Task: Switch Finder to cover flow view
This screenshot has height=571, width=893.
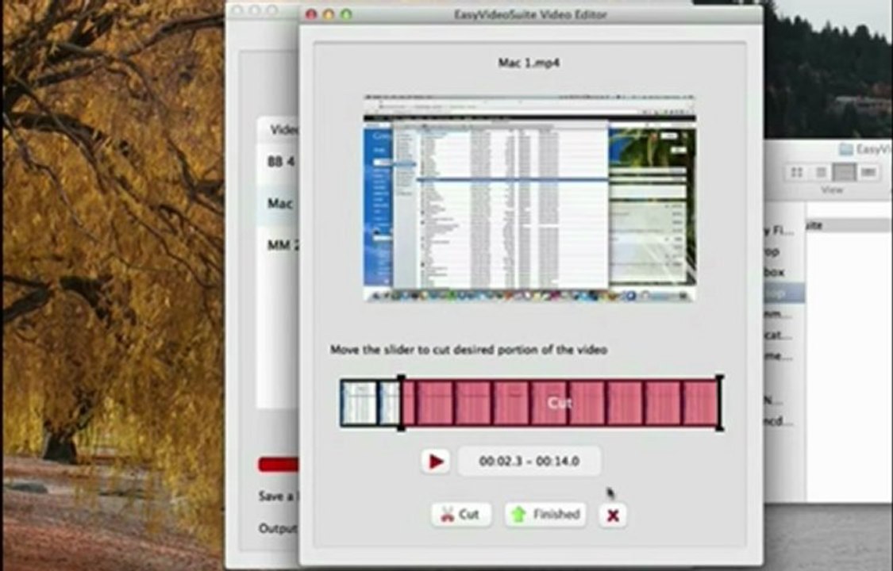Action: (868, 172)
